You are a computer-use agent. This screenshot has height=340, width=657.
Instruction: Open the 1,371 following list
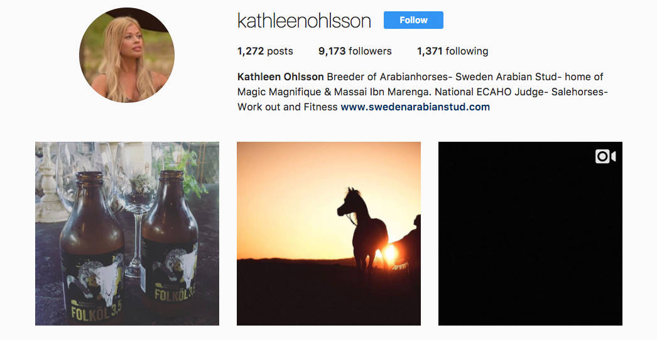[452, 51]
